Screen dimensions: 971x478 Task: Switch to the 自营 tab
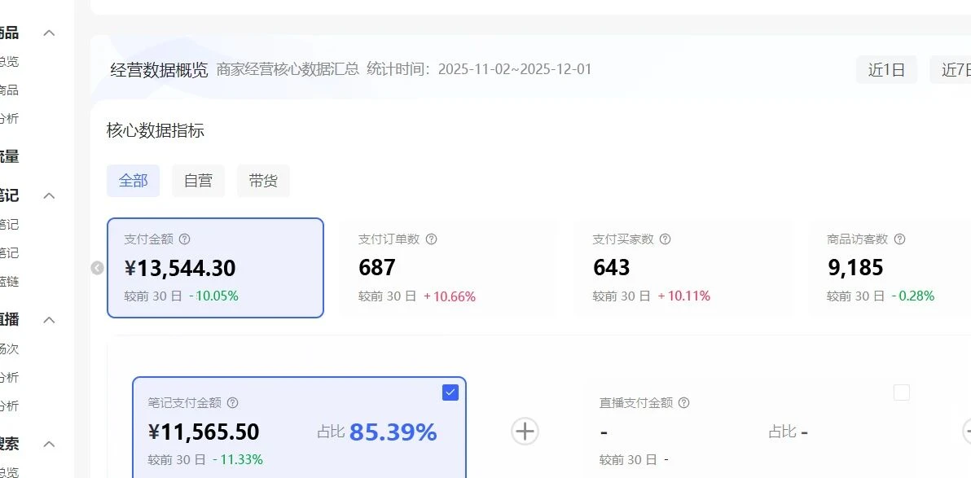click(x=198, y=181)
